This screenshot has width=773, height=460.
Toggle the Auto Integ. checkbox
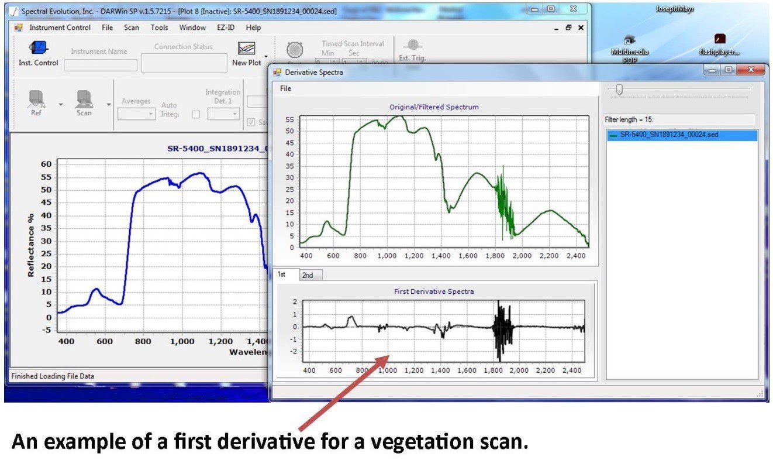coord(196,114)
